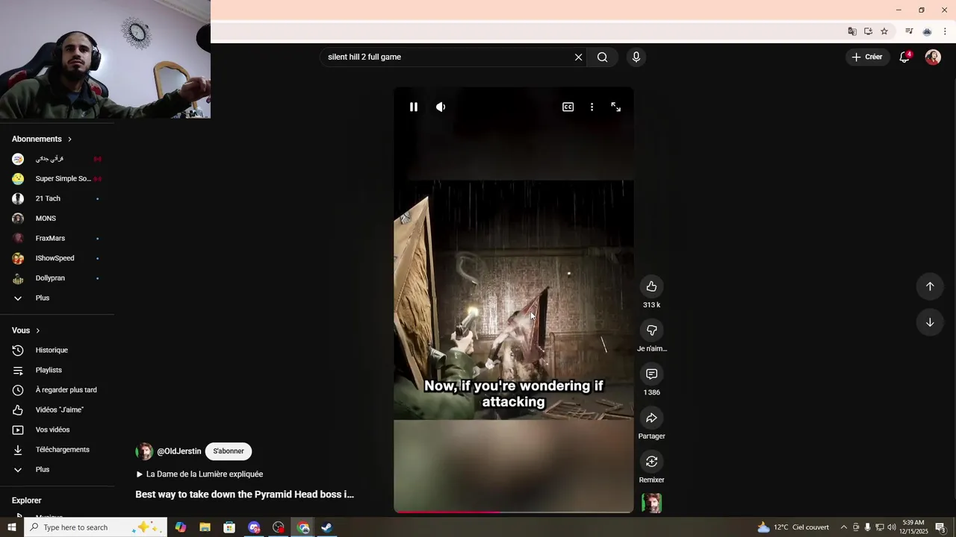Click the install app icon in the address bar
The width and height of the screenshot is (956, 537).
coord(868,31)
